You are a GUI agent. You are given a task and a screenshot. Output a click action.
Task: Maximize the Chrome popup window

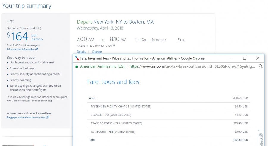tap(244, 58)
